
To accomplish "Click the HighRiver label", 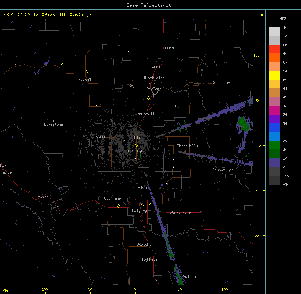I will 150,259.
